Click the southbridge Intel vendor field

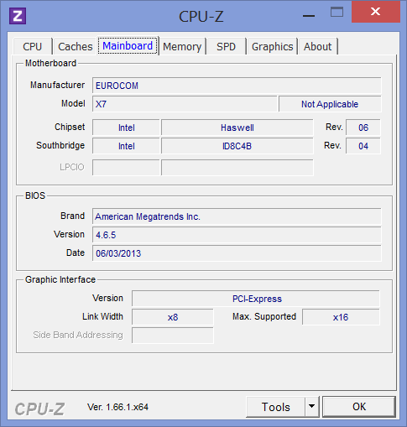tap(126, 146)
